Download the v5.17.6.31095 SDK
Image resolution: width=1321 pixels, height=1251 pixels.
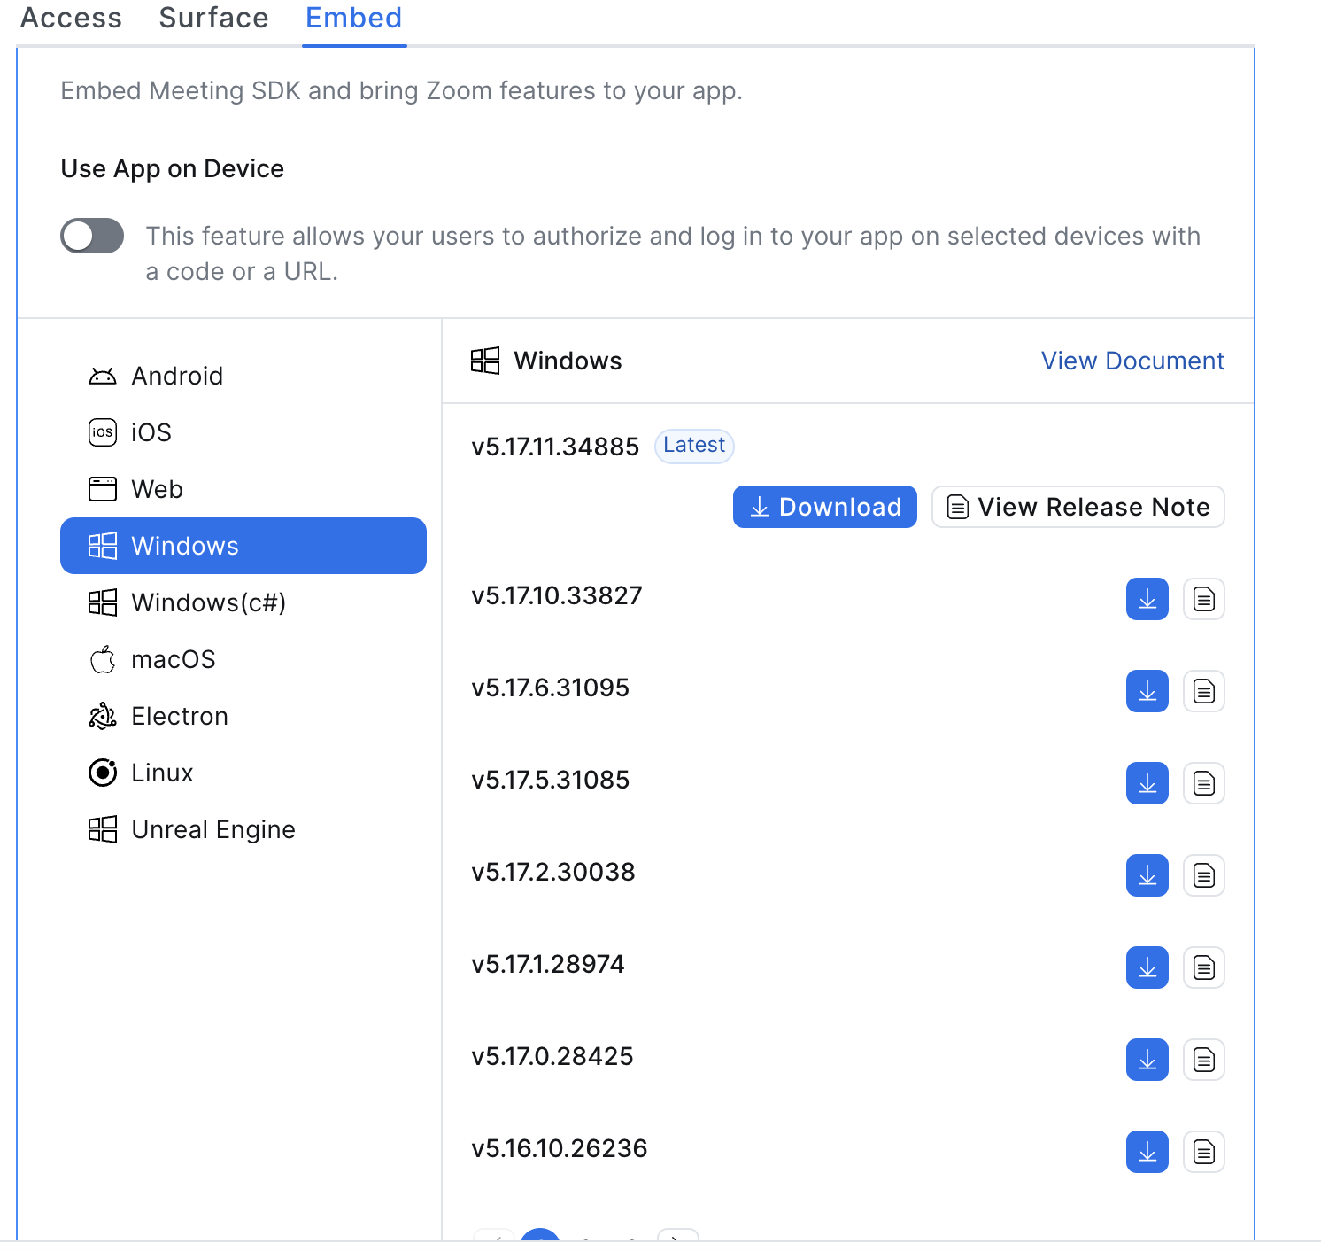[x=1147, y=691]
